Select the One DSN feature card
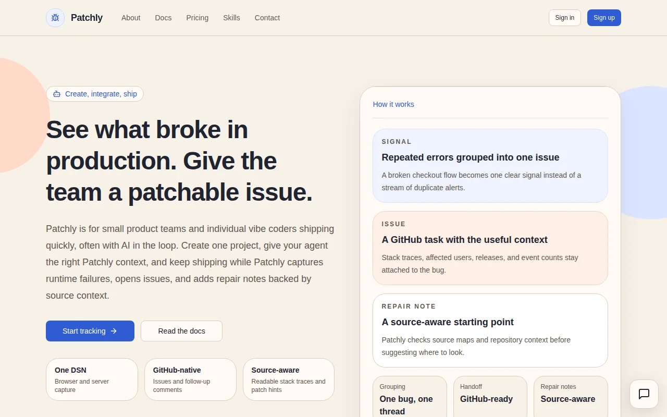The height and width of the screenshot is (417, 667). (92, 379)
